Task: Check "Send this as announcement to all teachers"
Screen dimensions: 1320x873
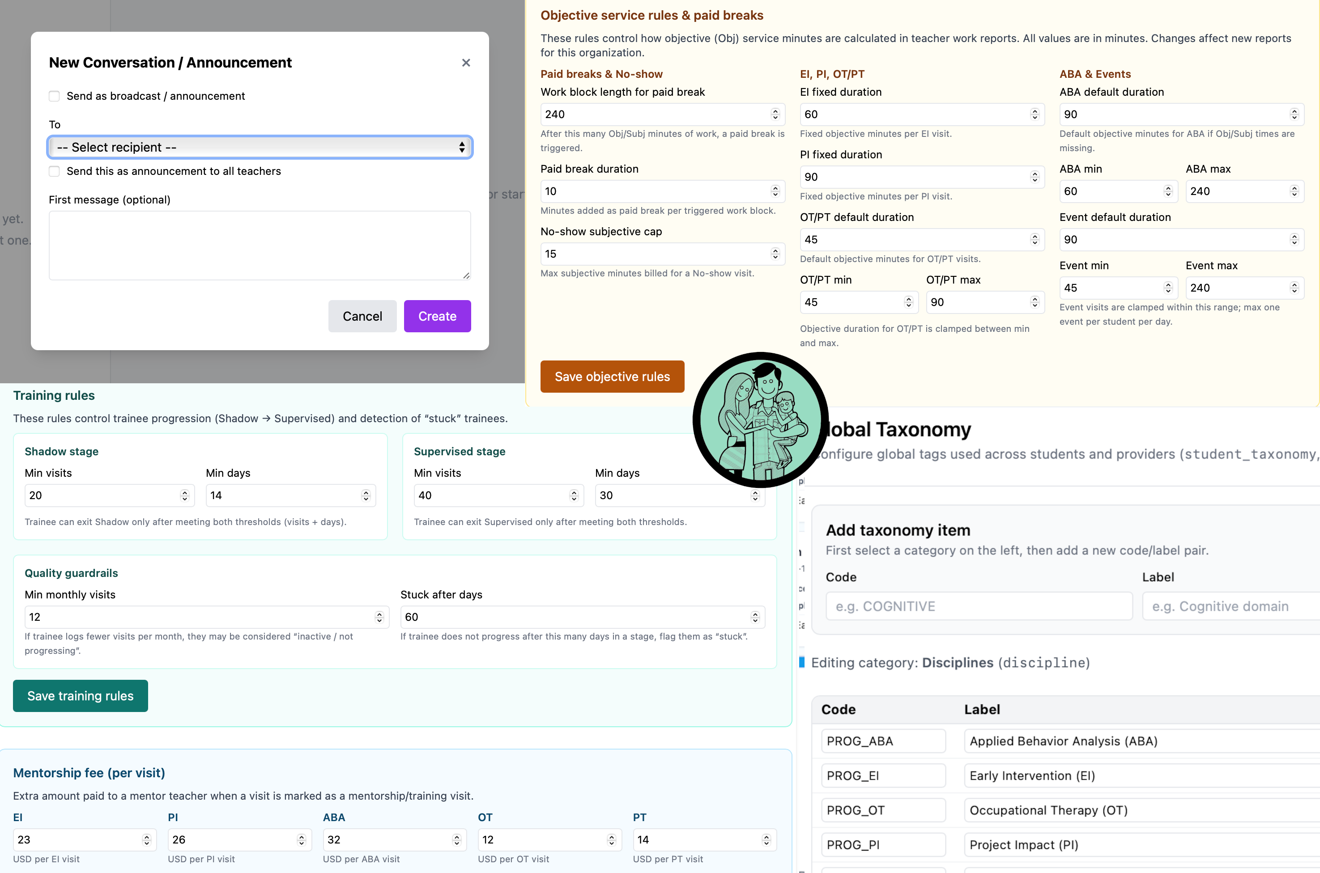Action: pos(54,171)
